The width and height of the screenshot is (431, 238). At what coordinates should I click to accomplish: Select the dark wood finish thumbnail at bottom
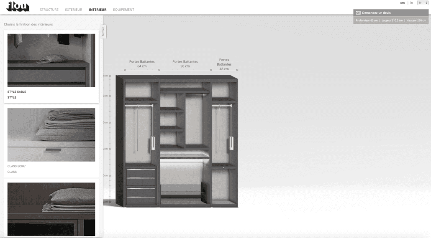coord(51,209)
